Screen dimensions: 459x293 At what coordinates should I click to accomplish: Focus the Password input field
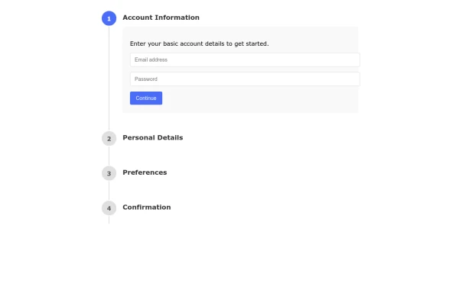coord(245,79)
